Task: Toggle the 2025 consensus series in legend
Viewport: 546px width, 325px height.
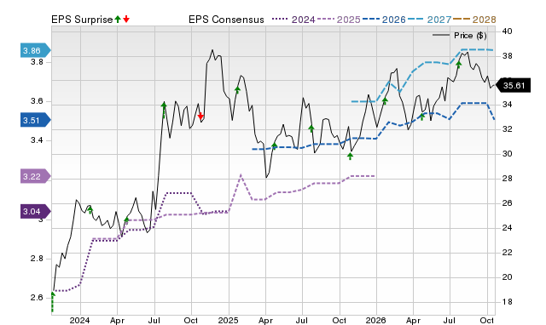Action: click(339, 20)
